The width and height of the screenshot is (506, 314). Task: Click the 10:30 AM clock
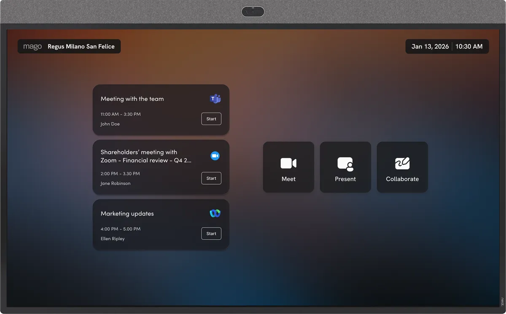coord(469,46)
